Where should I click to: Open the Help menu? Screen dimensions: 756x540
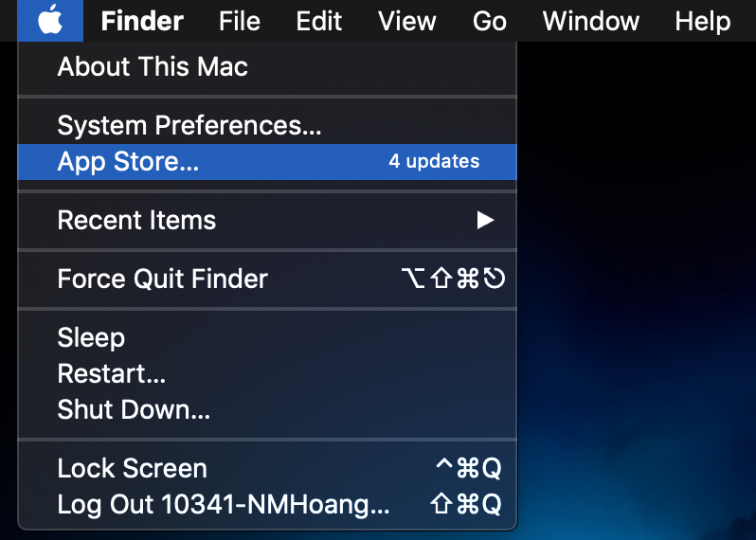coord(702,21)
